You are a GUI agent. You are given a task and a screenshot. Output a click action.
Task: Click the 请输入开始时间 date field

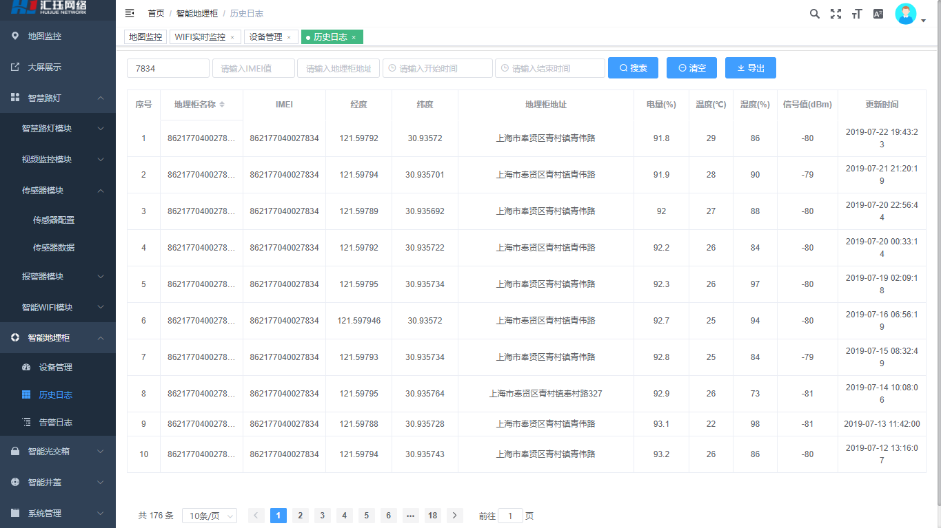[x=438, y=68]
